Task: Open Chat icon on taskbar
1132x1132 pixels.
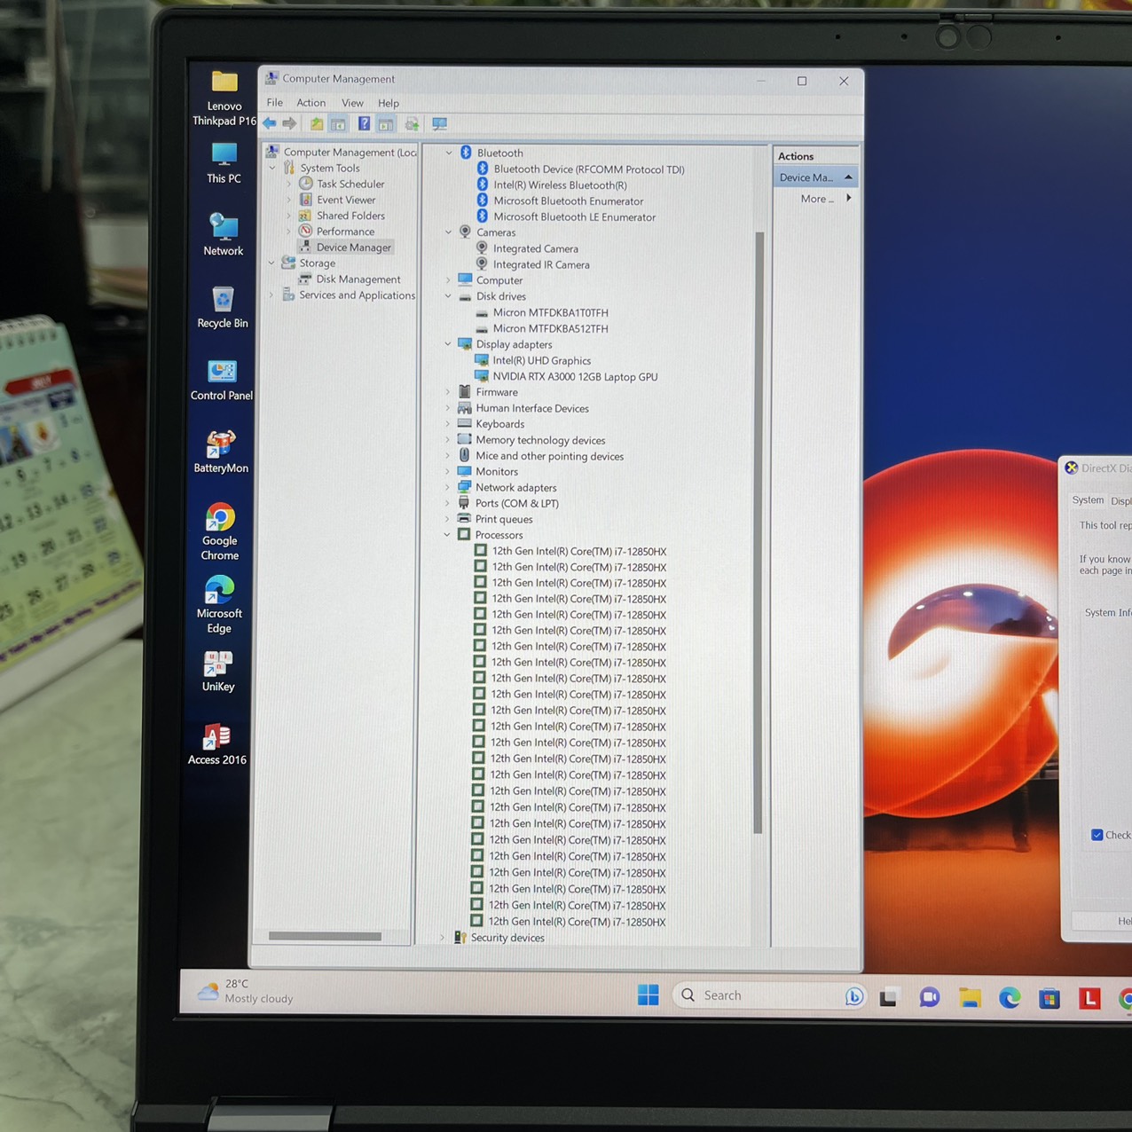Action: pyautogui.click(x=929, y=997)
